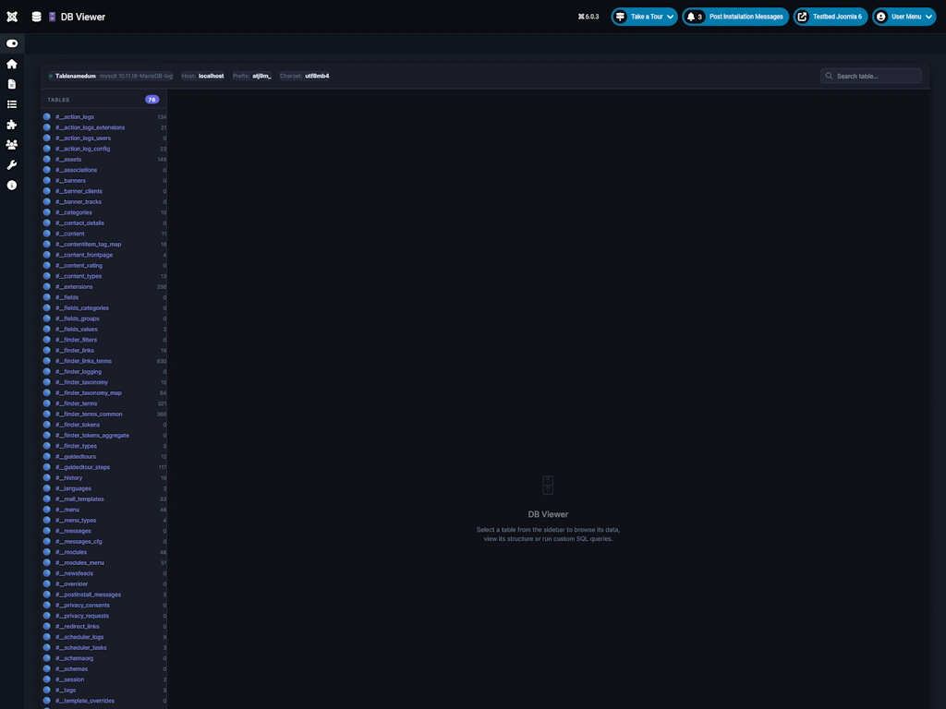Open the Components puzzle icon in sidebar

tap(12, 125)
